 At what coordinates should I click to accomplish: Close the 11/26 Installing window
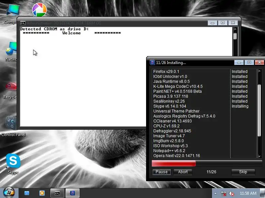pos(259,62)
